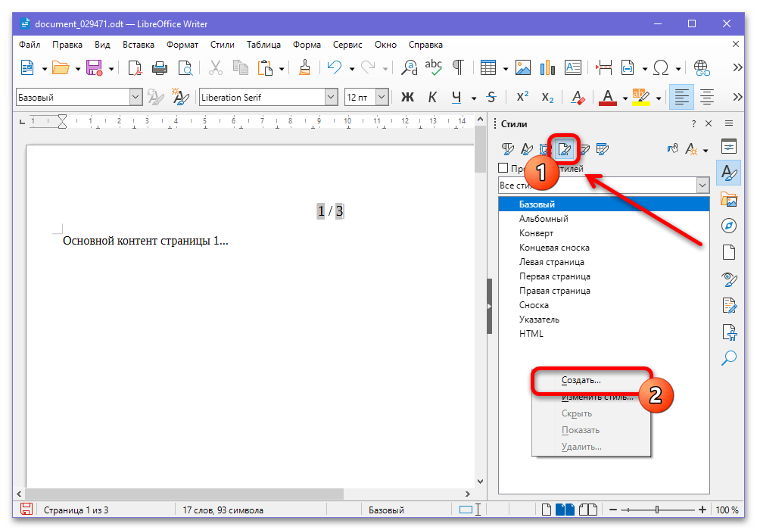The width and height of the screenshot is (757, 530).
Task: Click the Export as PDF toolbar icon
Action: (136, 68)
